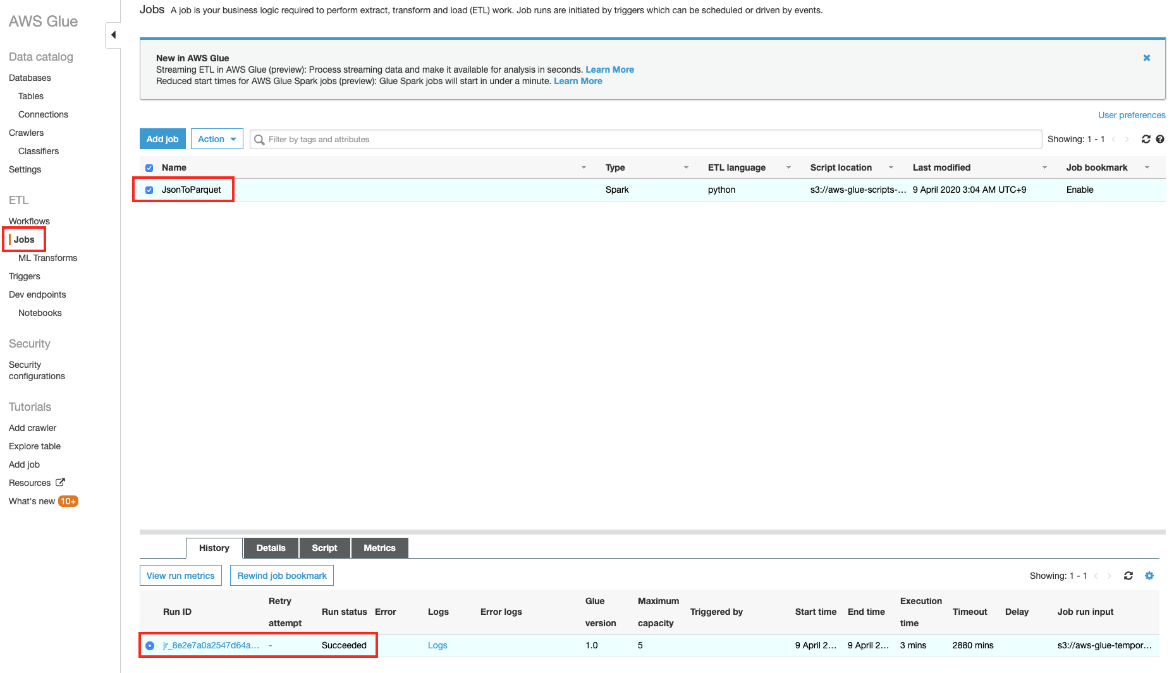
Task: Select the job run radio button
Action: coord(150,646)
